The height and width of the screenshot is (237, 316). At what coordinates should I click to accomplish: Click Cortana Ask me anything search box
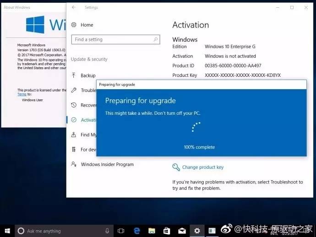(x=60, y=231)
